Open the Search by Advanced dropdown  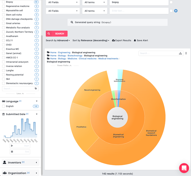point(58,40)
